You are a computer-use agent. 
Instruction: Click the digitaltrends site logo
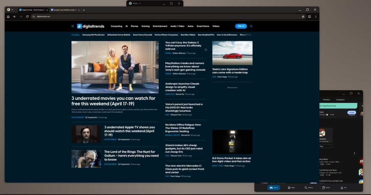pos(90,26)
